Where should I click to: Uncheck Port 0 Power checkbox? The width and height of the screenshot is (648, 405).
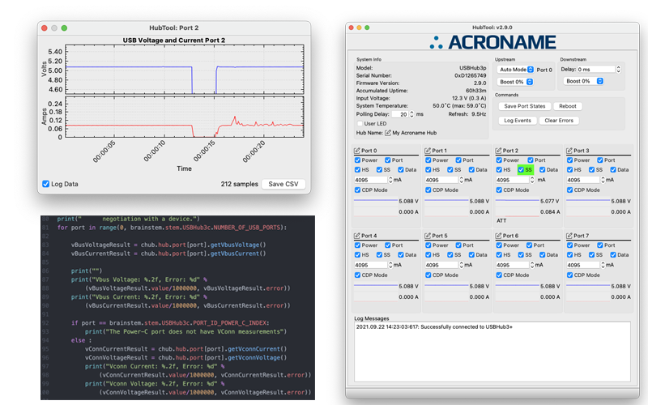[357, 160]
